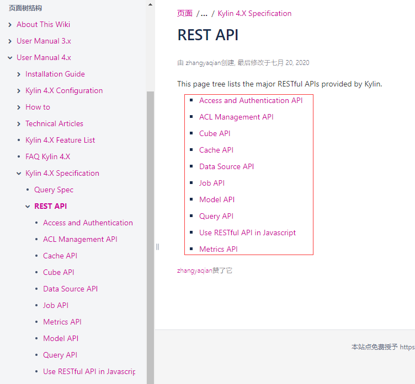Expand the How to chevron
This screenshot has width=415, height=384.
coord(19,107)
